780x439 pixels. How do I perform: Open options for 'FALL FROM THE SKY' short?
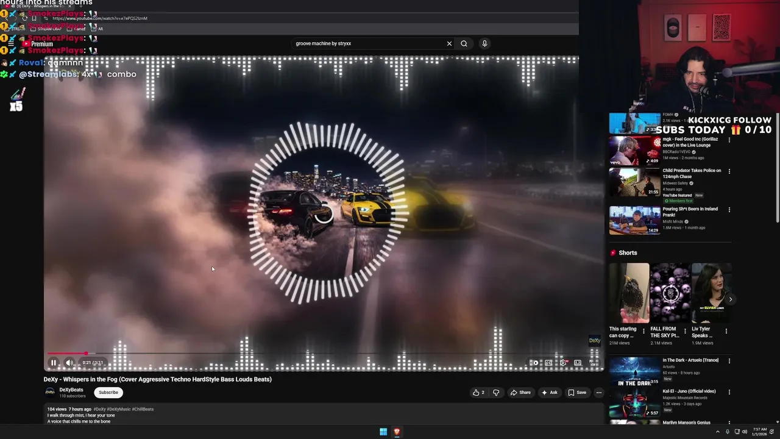(x=685, y=332)
